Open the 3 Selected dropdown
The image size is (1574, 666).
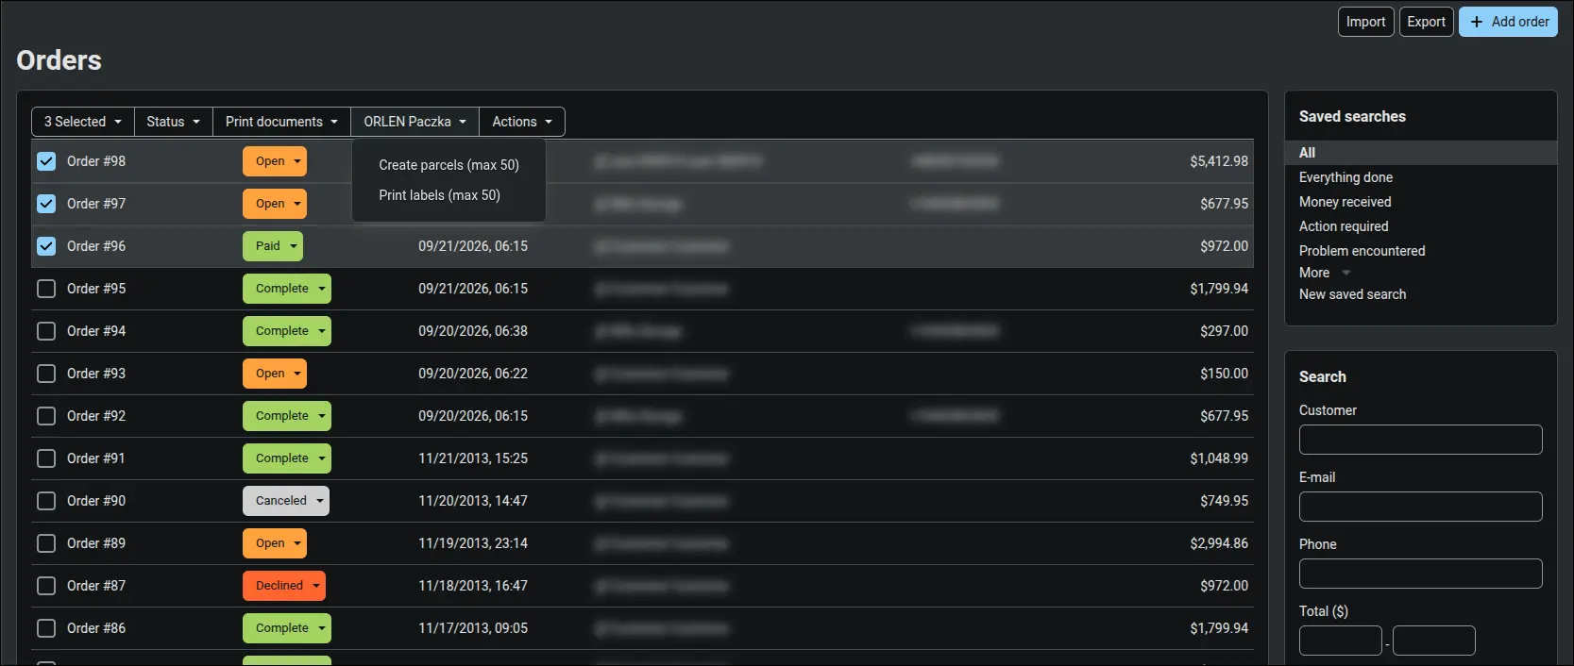(x=83, y=122)
